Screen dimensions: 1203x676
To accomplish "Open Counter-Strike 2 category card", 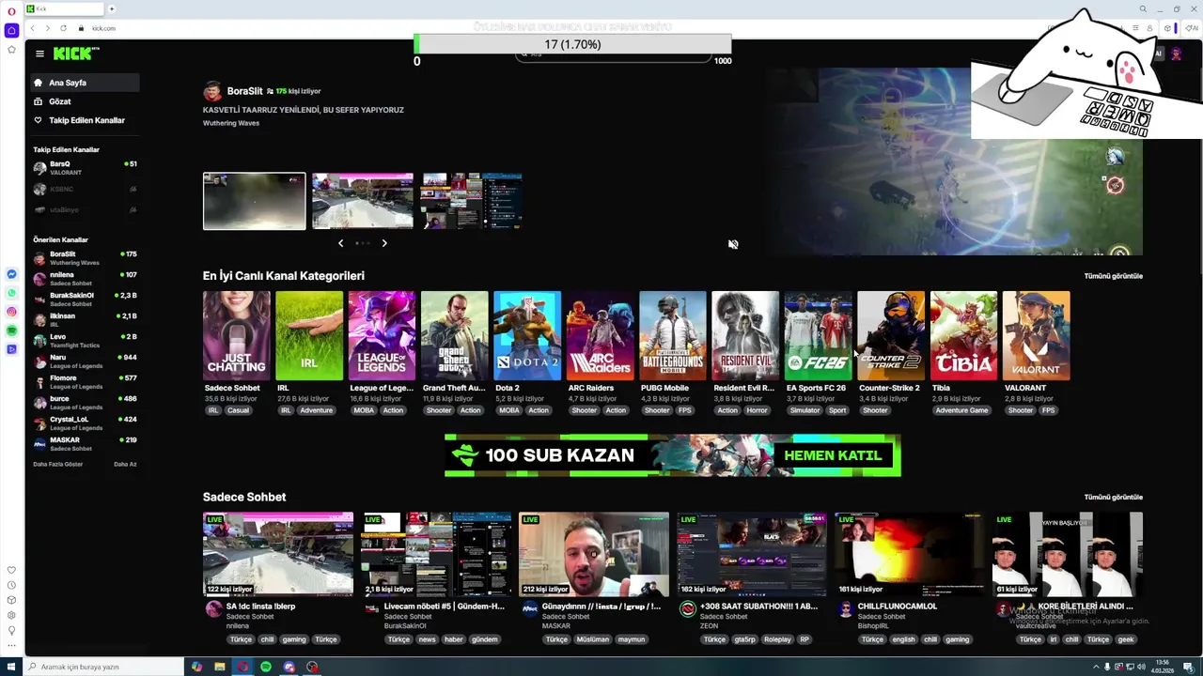I will tap(891, 335).
